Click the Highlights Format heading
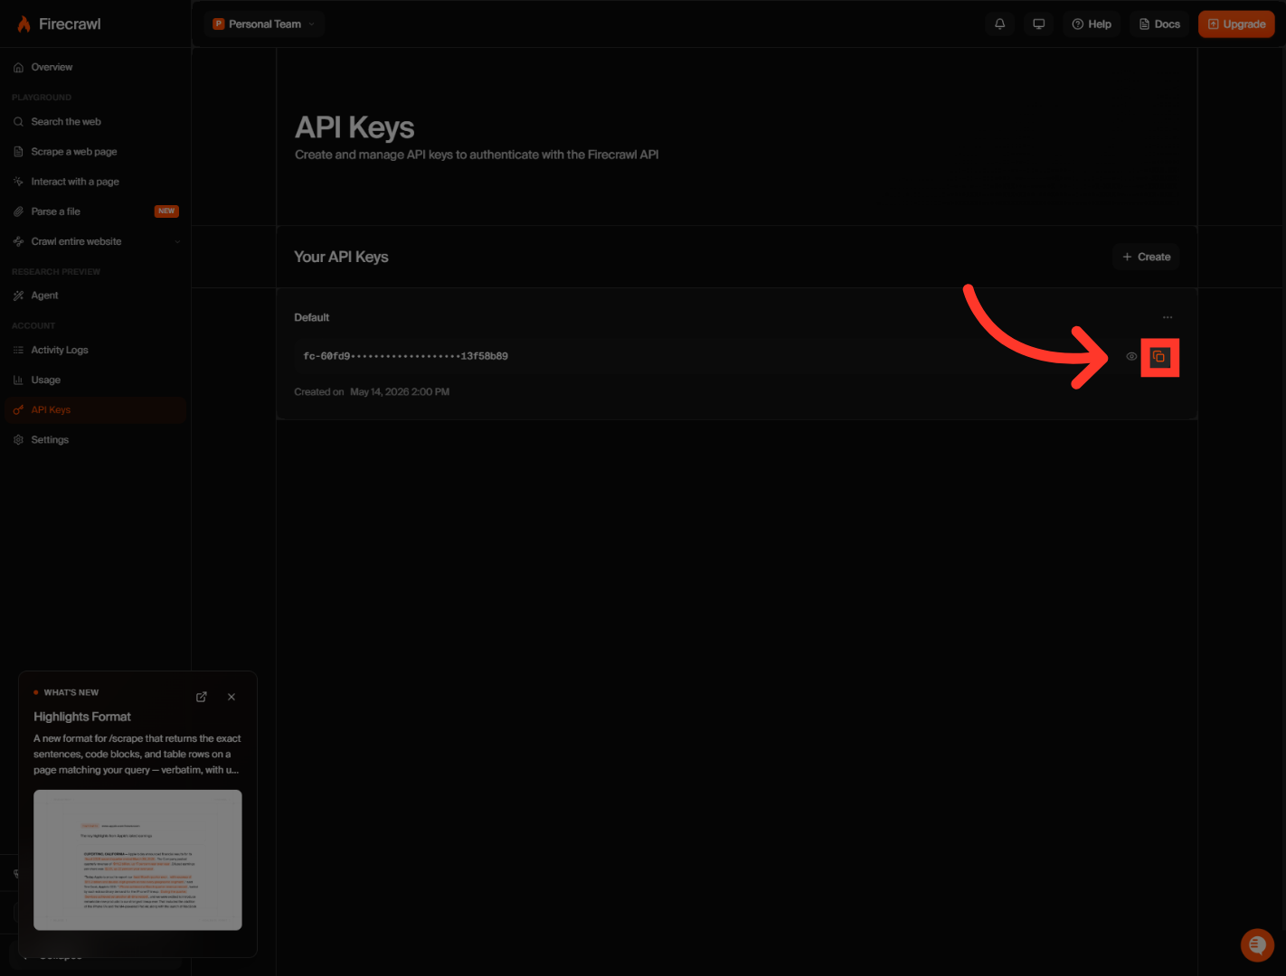 tap(82, 717)
